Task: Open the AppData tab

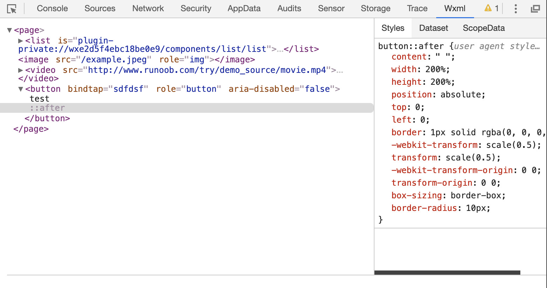Action: tap(244, 8)
